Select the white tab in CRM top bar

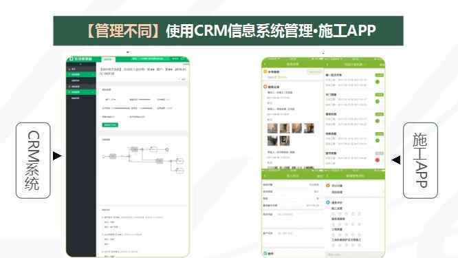[x=108, y=59]
